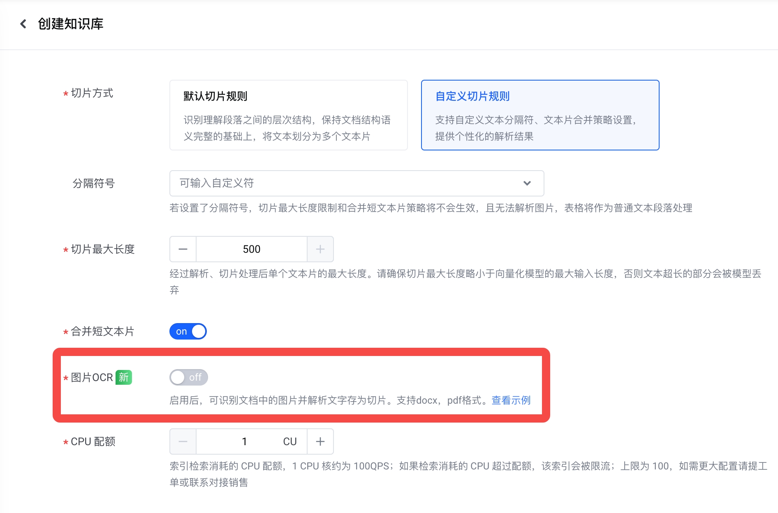The image size is (778, 513).
Task: Click the 图片OCR field label
Action: point(92,377)
